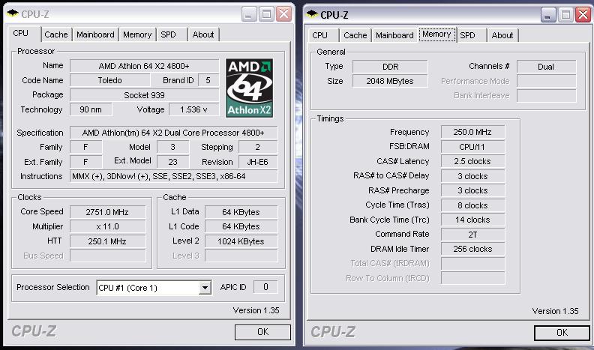This screenshot has height=350, width=594.
Task: Click the RAS# to CAS# Delay value
Action: click(472, 176)
